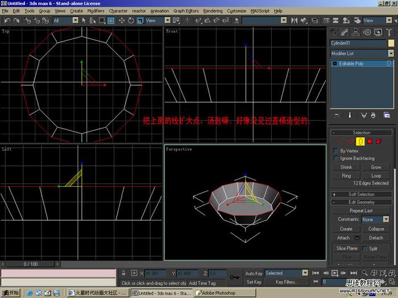
Task: Activate the Select and Rotate tool
Action: tap(131, 20)
